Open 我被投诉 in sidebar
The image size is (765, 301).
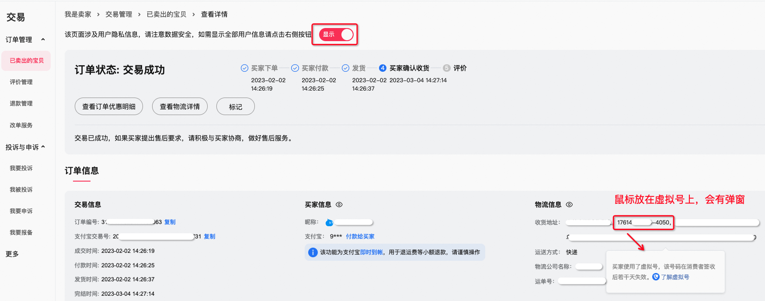21,189
